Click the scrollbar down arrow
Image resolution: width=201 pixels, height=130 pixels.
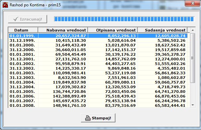[x=192, y=105]
